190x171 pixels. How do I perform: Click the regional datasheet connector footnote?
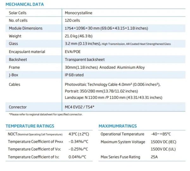click(46, 114)
